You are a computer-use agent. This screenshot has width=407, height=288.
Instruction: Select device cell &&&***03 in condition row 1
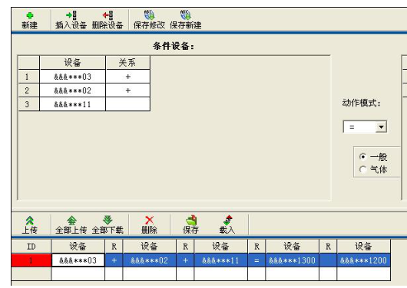point(73,77)
